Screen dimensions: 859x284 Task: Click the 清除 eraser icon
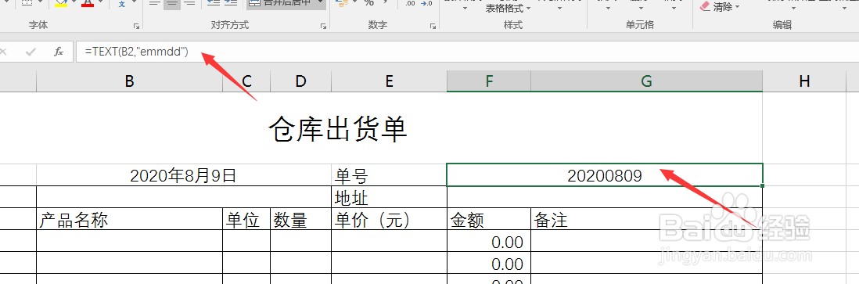(x=706, y=6)
